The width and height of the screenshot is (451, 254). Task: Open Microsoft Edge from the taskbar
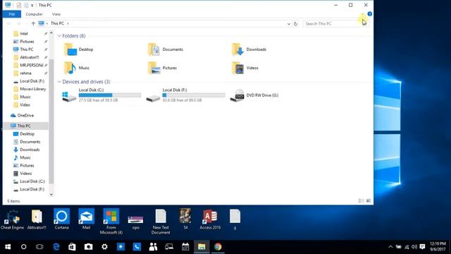click(56, 247)
